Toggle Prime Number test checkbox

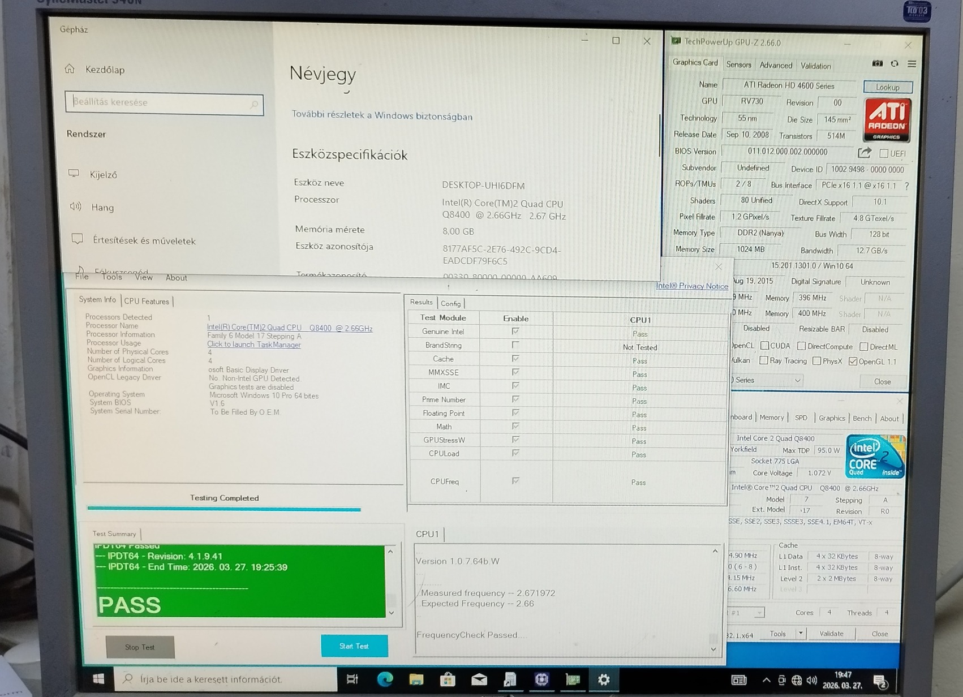[x=515, y=399]
